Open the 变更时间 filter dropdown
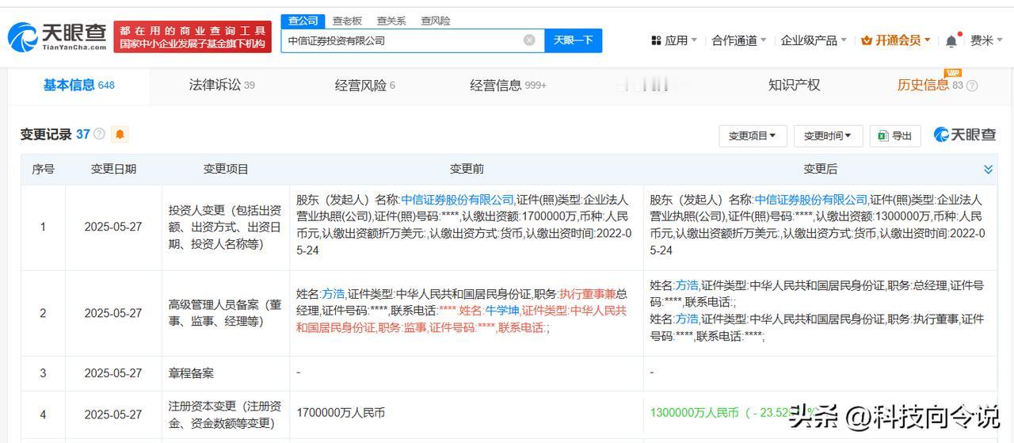Viewport: 1014px width, 443px height. tap(828, 136)
